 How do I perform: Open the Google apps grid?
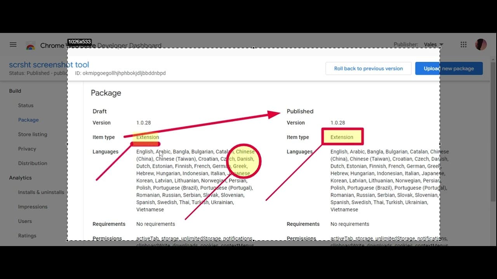463,45
